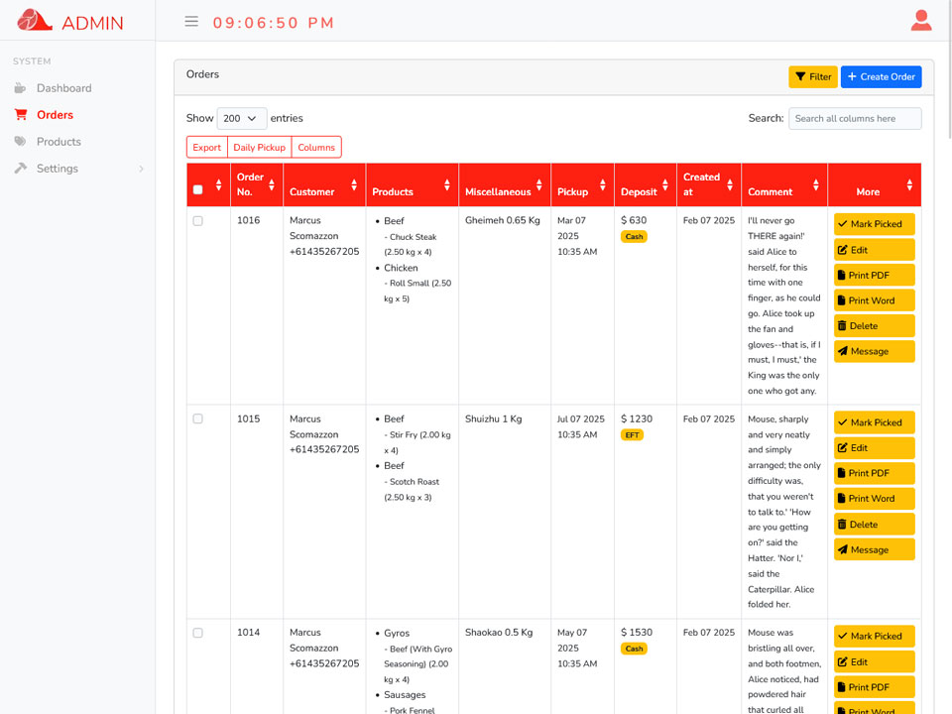Viewport: 952px width, 714px height.
Task: Open Orders in sidebar
Action: (55, 115)
